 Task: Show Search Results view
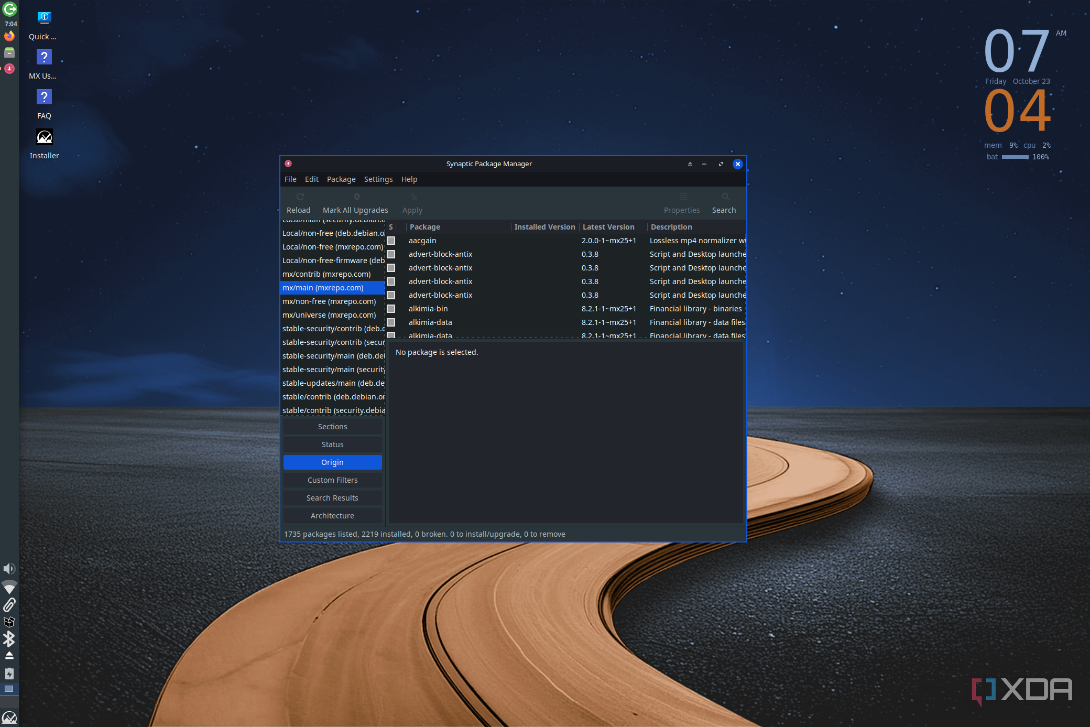coord(333,498)
